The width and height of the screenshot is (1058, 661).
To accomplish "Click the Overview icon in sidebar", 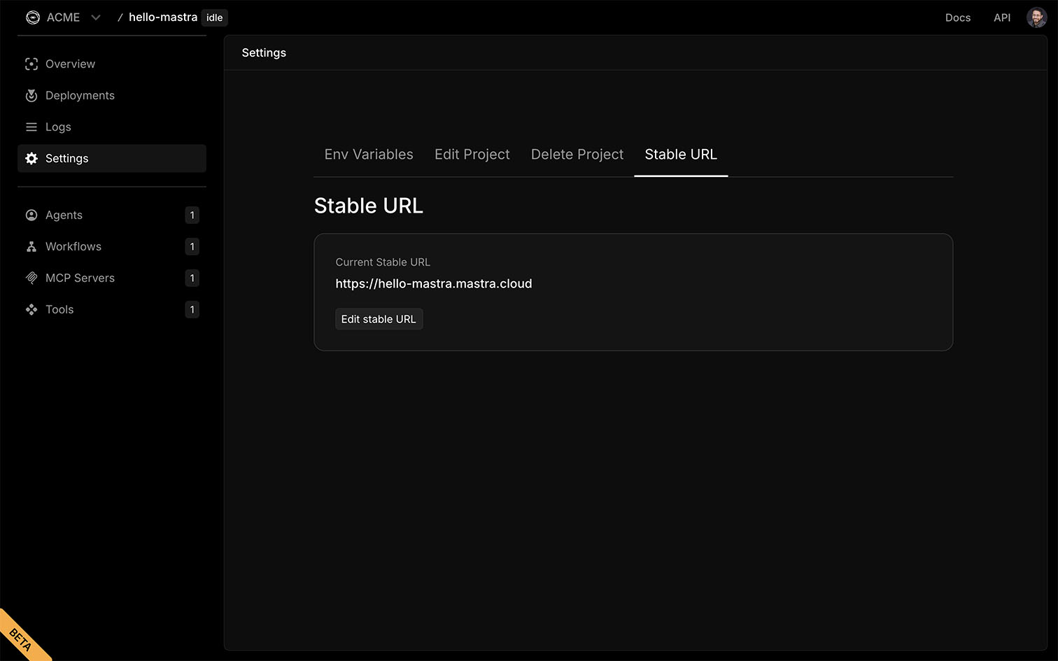I will 31,64.
